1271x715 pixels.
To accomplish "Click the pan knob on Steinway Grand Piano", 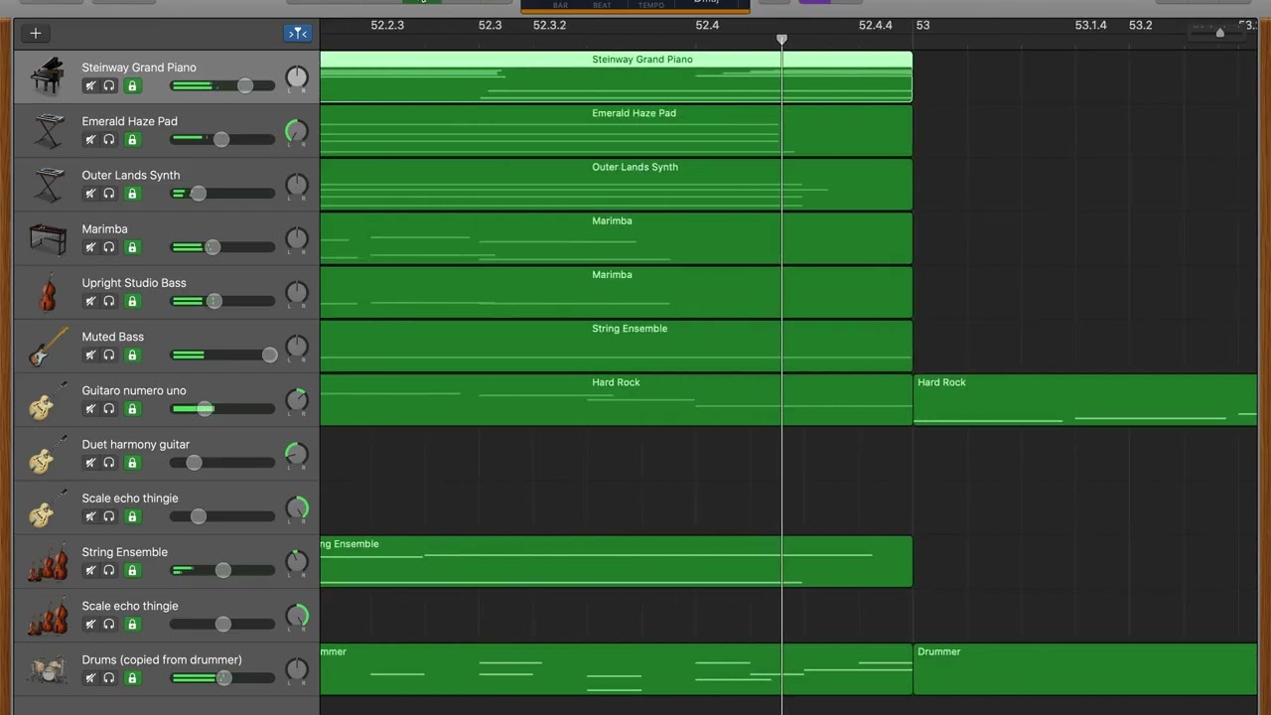I will [297, 76].
